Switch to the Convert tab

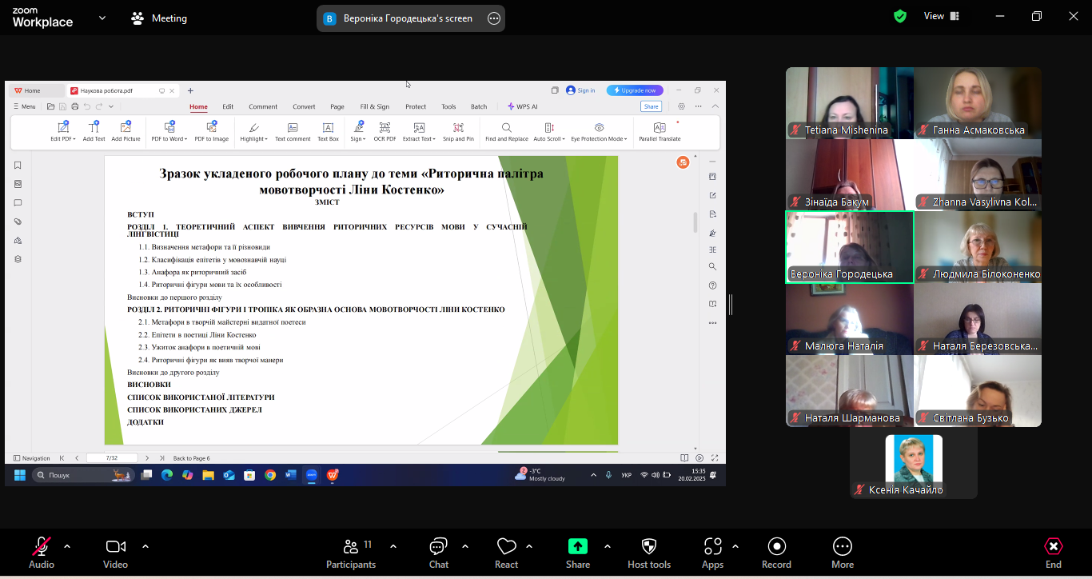click(x=304, y=106)
